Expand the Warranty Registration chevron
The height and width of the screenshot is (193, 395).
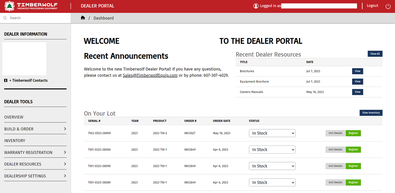65,152
